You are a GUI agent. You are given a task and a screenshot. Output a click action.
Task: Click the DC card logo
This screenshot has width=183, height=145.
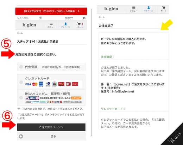point(68,84)
